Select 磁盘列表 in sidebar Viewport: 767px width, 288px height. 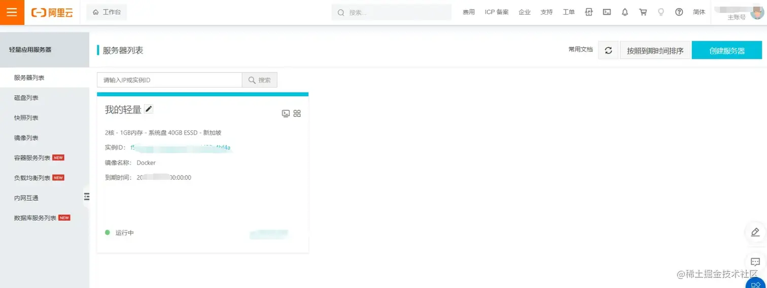click(45, 98)
